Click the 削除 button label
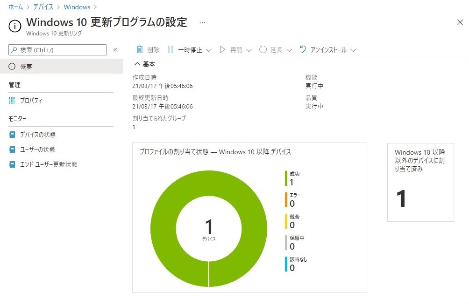 (x=153, y=50)
